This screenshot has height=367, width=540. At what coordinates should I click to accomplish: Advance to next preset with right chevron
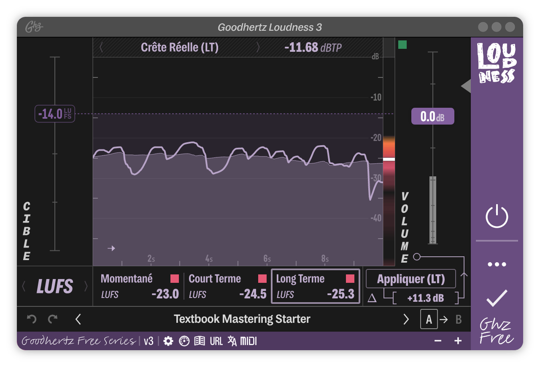[406, 319]
